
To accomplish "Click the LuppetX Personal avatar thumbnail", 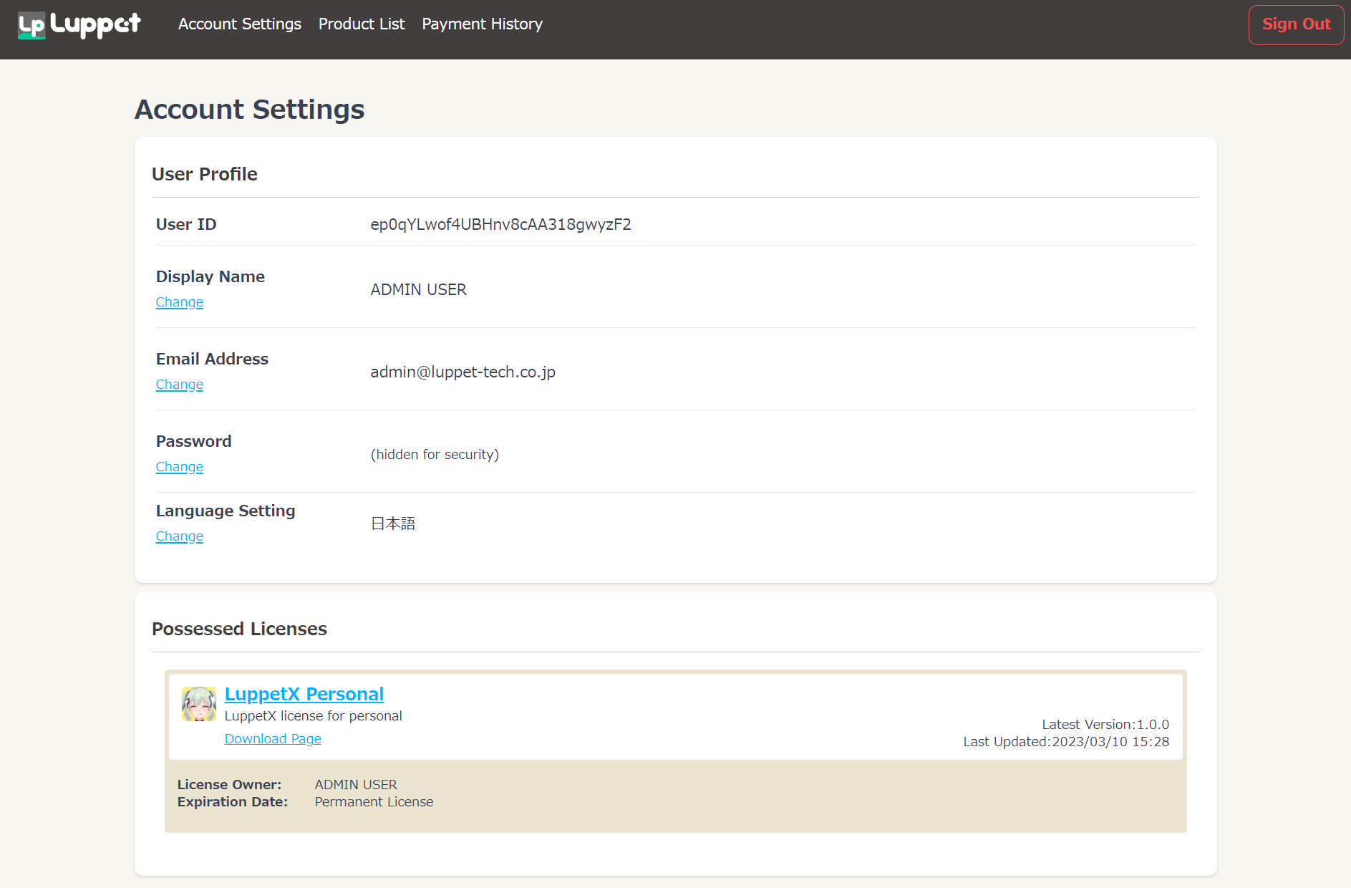I will tap(198, 704).
